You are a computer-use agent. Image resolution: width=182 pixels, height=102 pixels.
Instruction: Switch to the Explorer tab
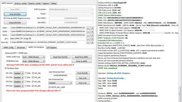46,3
